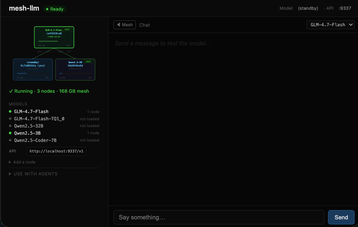358x227 pixels.
Task: Select Qwen2.5-Coder-7B in the models list
Action: click(x=35, y=141)
